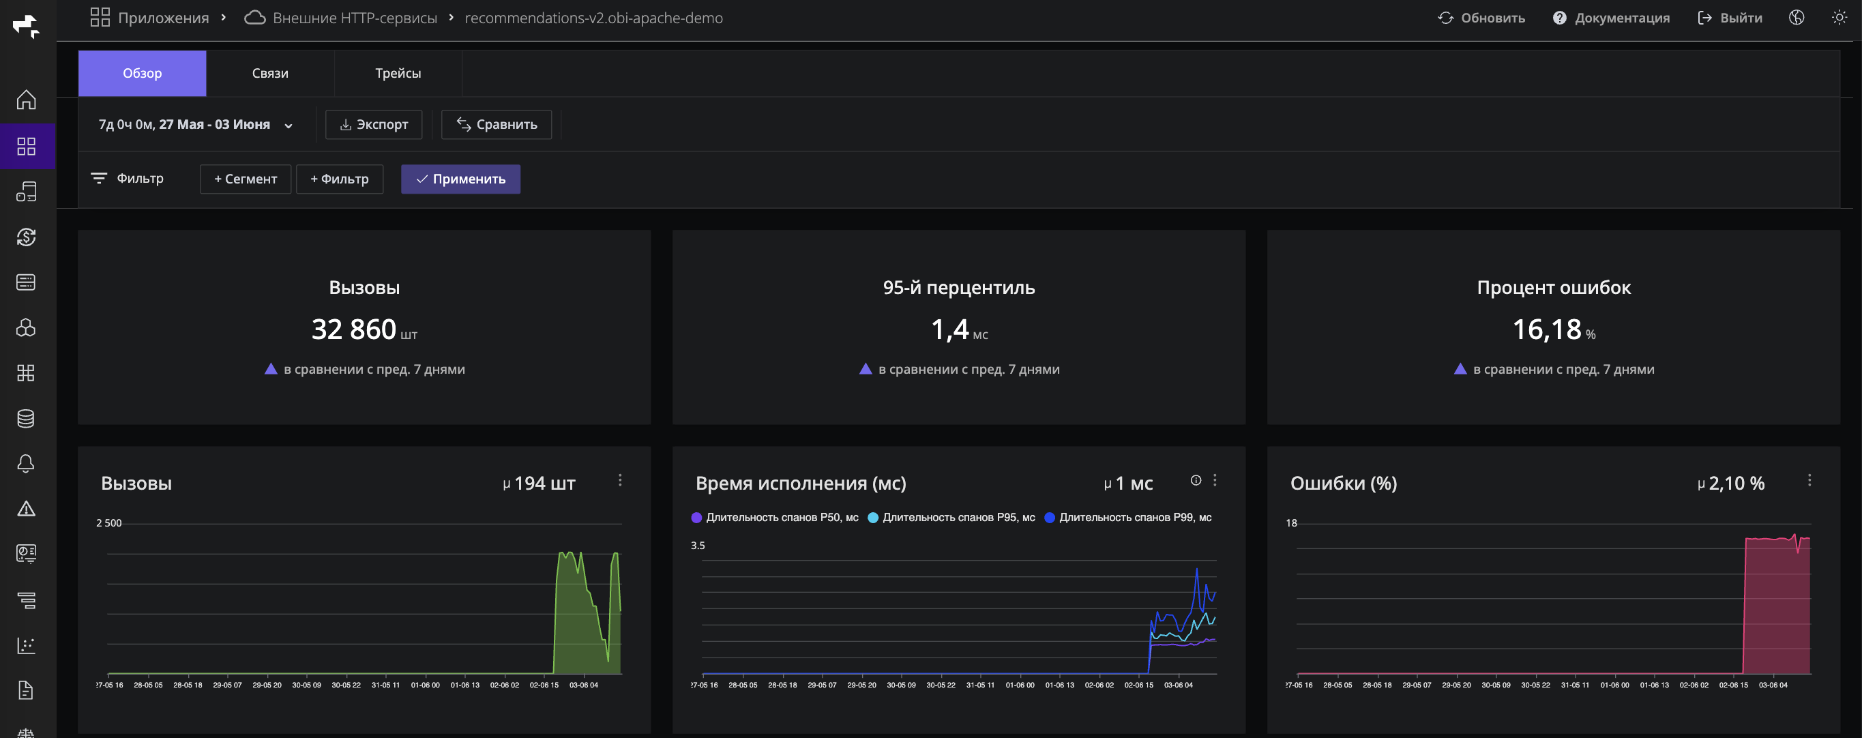Click the Применить button
Viewport: 1862px width, 738px height.
coord(460,179)
